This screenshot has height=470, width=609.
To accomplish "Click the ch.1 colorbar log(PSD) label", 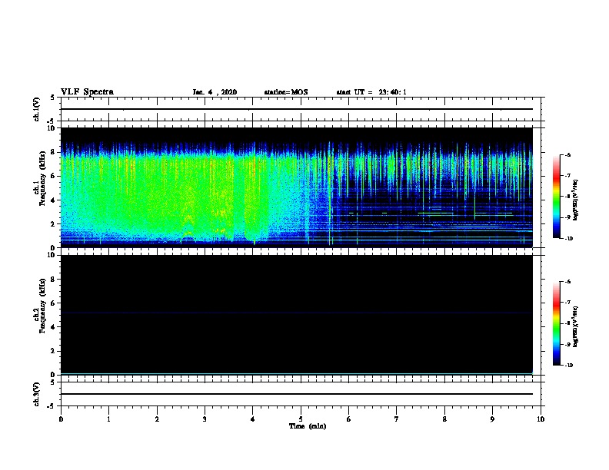I will point(575,200).
